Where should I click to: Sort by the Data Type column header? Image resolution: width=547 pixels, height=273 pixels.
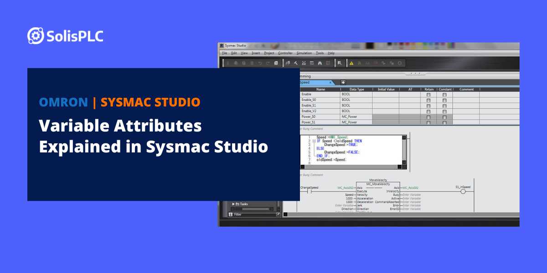356,89
